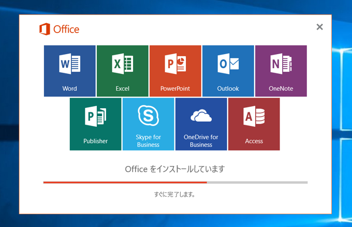352x227 pixels.
Task: Select the Excel app tile
Action: pyautogui.click(x=123, y=71)
